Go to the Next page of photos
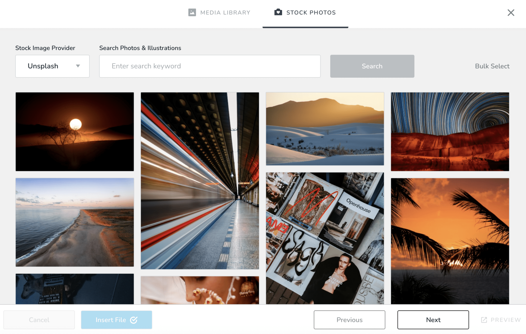This screenshot has width=526, height=334. point(433,320)
